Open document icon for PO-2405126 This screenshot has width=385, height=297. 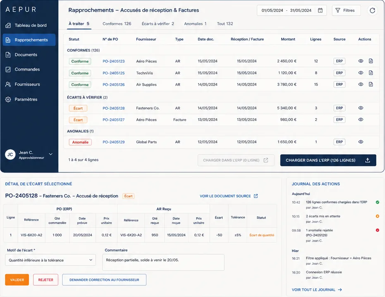371,84
